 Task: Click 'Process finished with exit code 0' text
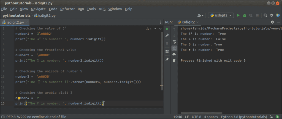point(213,60)
